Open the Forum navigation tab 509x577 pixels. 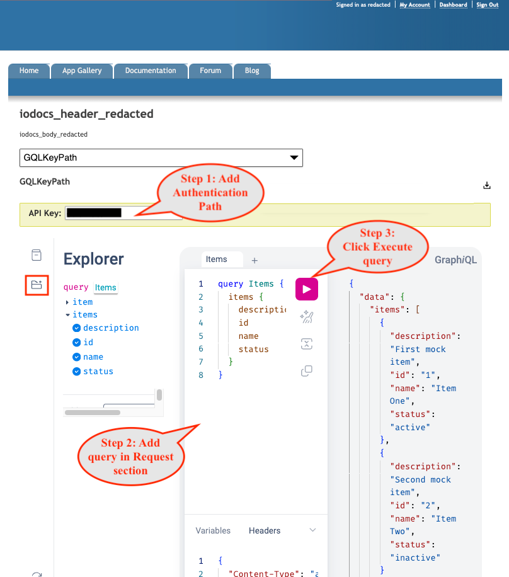[x=210, y=71]
